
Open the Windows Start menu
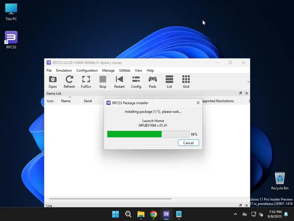click(x=115, y=214)
